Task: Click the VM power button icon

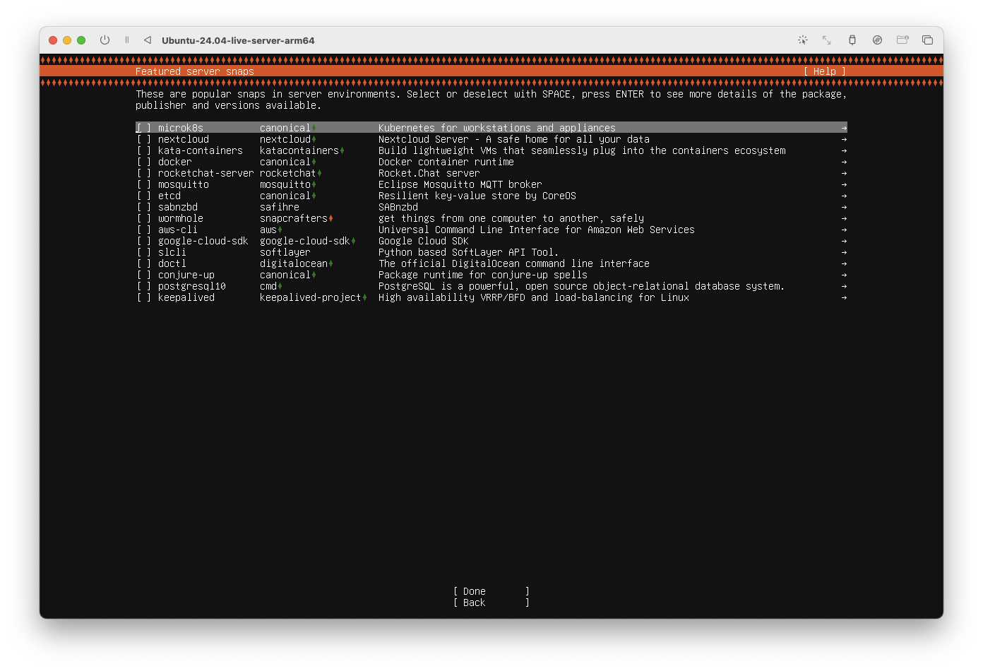Action: coord(105,40)
